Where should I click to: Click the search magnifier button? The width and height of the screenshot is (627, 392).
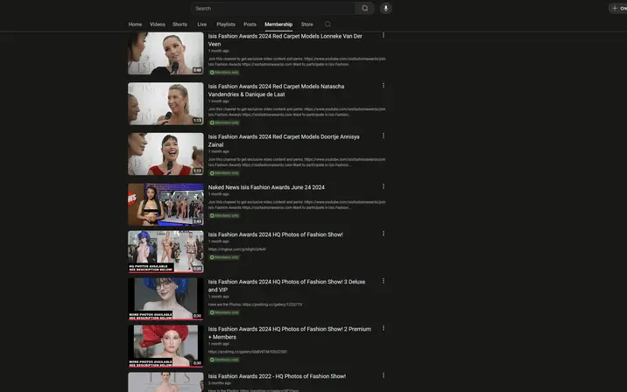tap(364, 9)
